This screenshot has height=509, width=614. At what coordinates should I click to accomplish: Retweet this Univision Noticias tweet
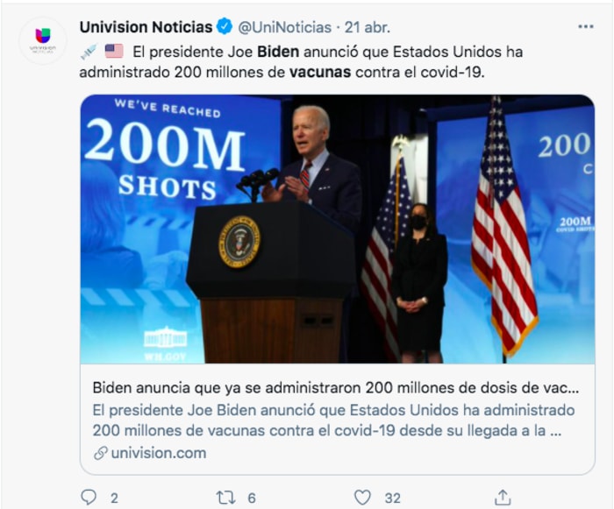point(225,497)
